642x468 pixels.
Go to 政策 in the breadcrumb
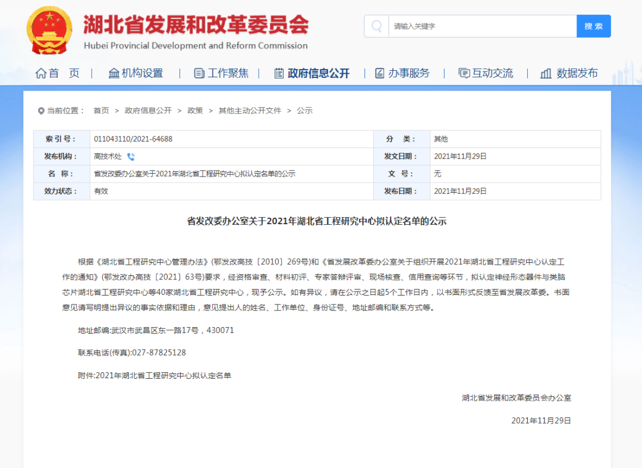click(x=196, y=111)
